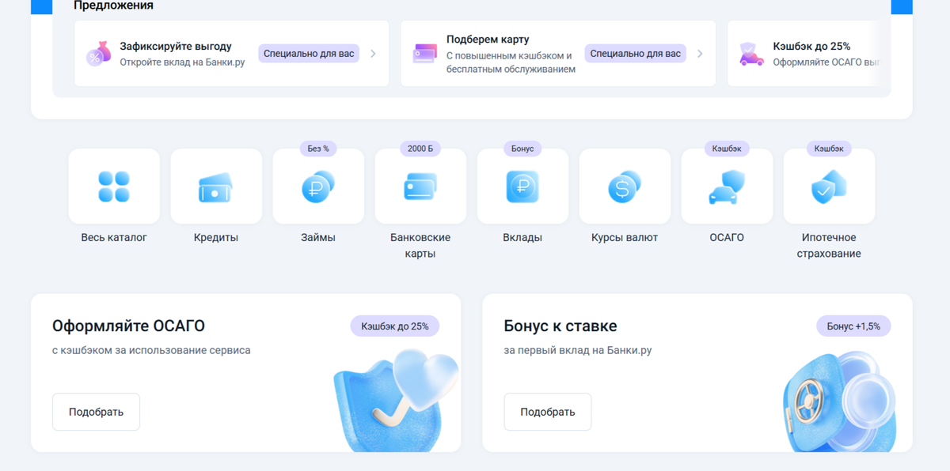
Task: Click the Откройте вклад на Банки.ру text
Action: coord(182,62)
